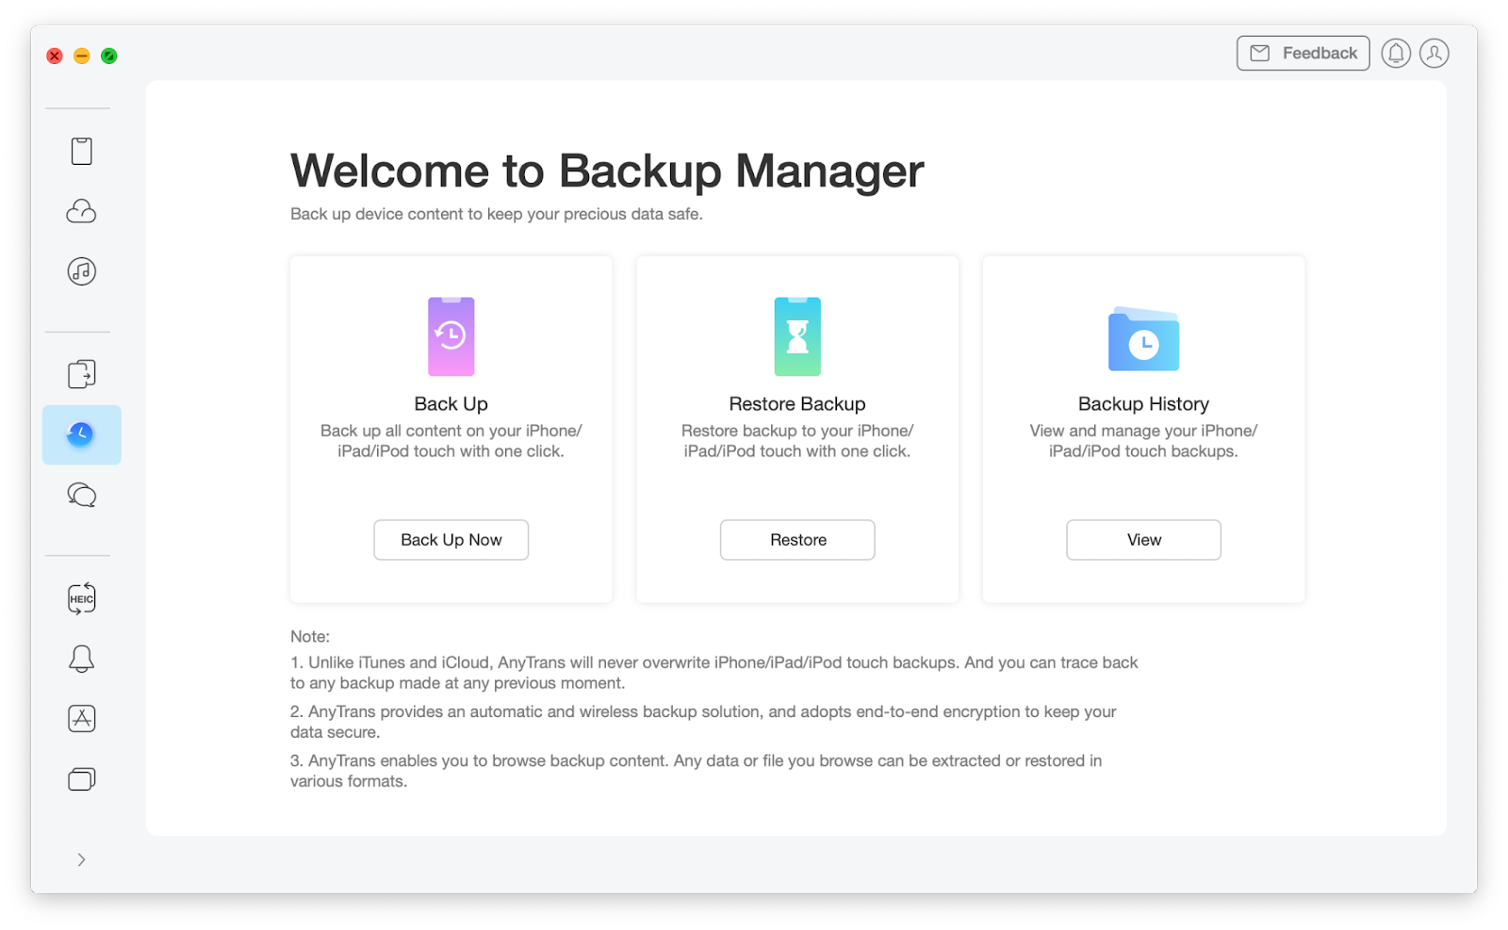This screenshot has height=930, width=1508.
Task: Click Back Up Now
Action: click(451, 539)
